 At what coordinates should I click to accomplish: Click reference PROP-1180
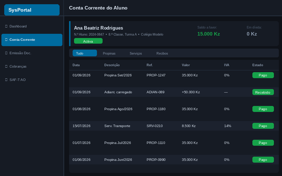click(x=156, y=109)
